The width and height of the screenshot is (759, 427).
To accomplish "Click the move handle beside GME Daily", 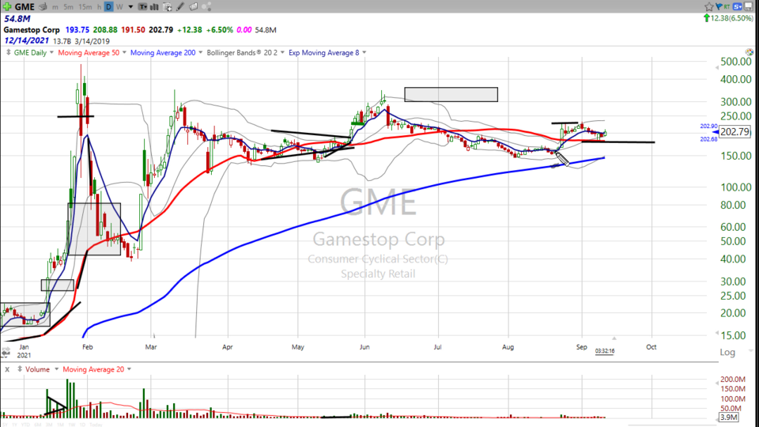I will 8,52.
